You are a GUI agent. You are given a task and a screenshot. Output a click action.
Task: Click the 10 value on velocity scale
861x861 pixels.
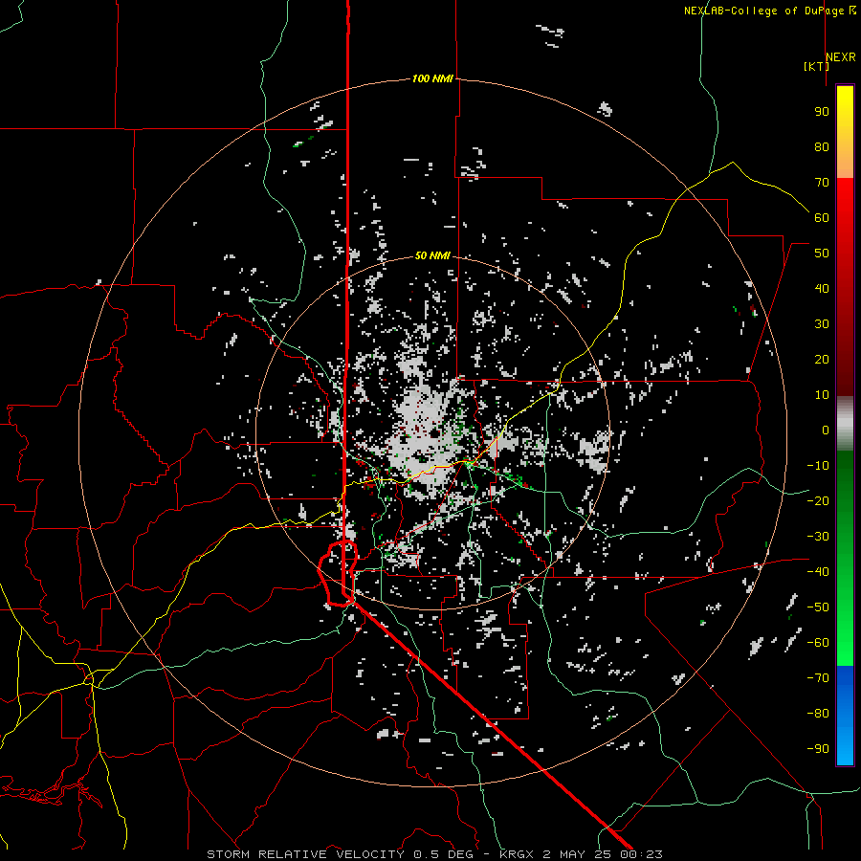822,395
